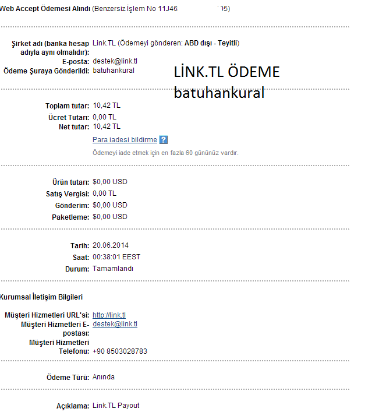This screenshot has height=412, width=386.
Task: Select 'ABD dışı - Teyitli' status text
Action: tap(211, 43)
